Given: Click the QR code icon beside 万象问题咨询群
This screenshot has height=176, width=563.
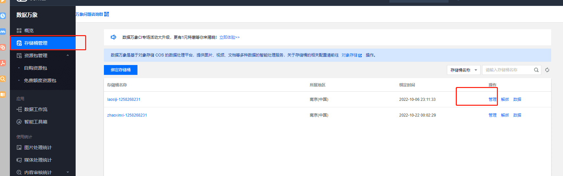Looking at the screenshot, I should 107,14.
